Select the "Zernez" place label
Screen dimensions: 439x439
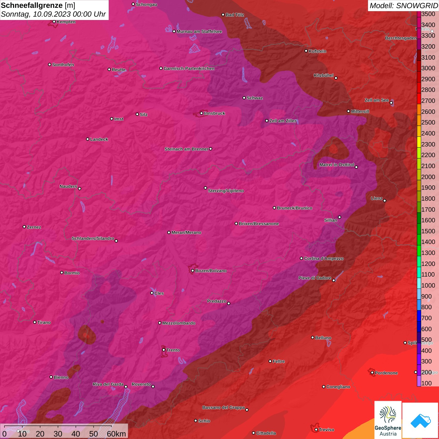[x=34, y=227]
